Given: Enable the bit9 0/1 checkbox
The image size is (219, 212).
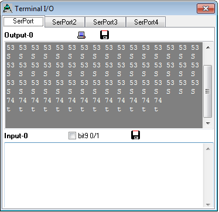Looking at the screenshot, I should click(72, 135).
